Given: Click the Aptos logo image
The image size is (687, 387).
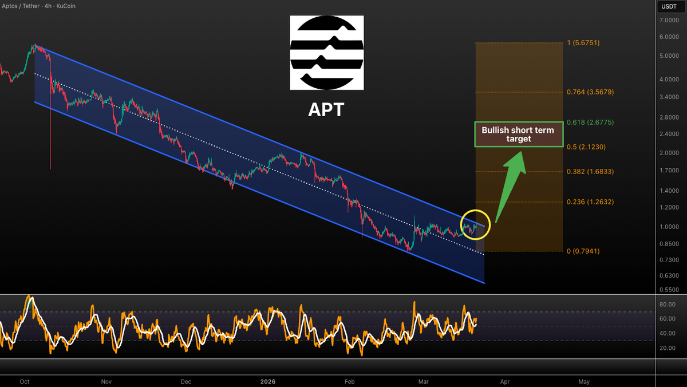Looking at the screenshot, I should pyautogui.click(x=326, y=53).
